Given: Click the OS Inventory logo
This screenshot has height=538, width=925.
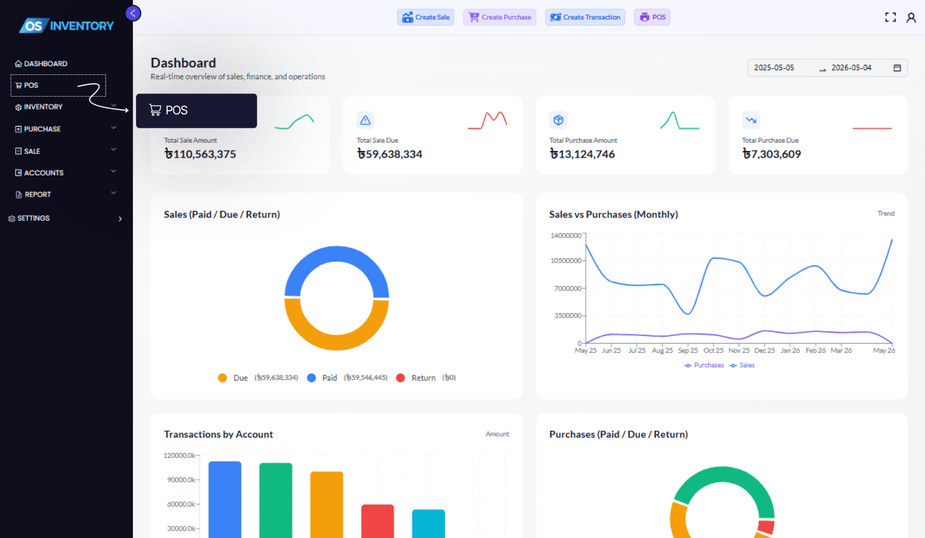Looking at the screenshot, I should click(66, 26).
